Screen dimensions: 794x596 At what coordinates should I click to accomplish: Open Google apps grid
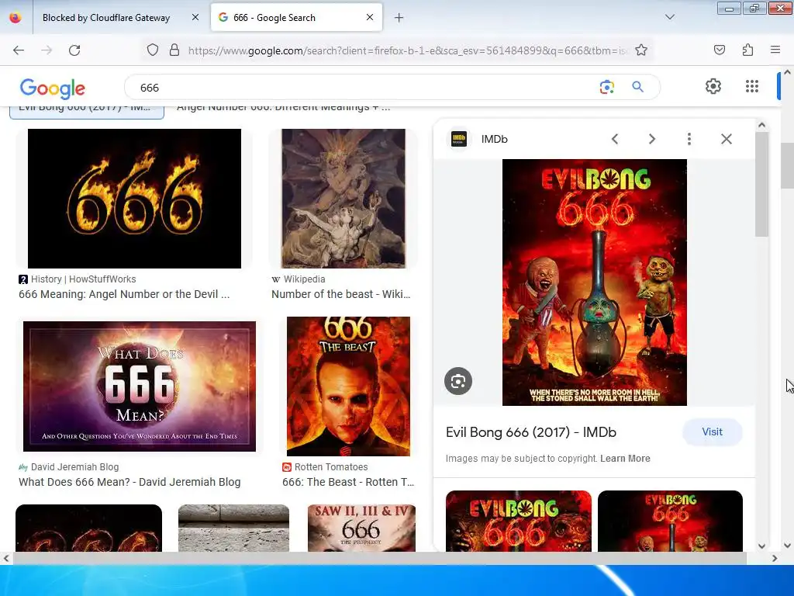tap(752, 86)
